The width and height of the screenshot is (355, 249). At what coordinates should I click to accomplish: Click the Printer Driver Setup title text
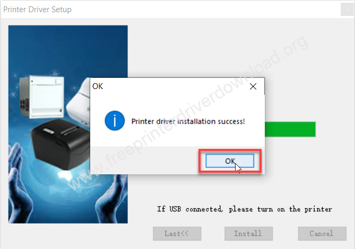coord(37,10)
